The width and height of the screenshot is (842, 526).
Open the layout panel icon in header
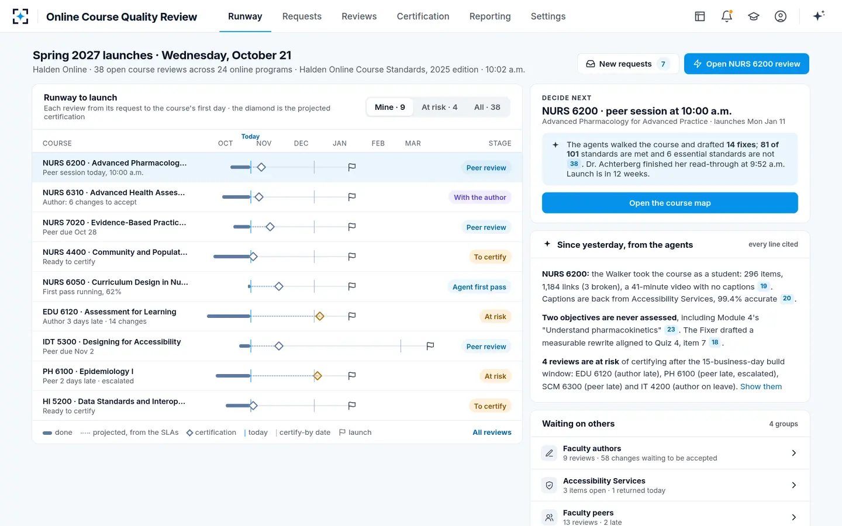click(x=700, y=16)
